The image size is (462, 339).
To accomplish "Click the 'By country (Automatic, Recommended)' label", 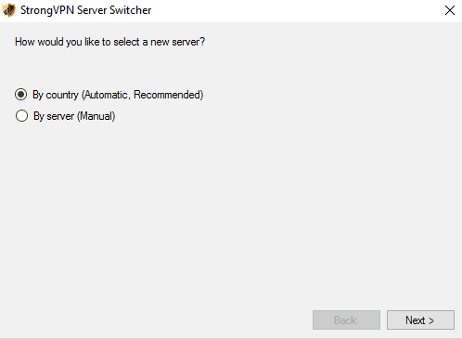I will pyautogui.click(x=118, y=95).
